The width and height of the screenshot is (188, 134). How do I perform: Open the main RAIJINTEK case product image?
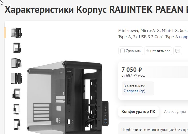68,97
